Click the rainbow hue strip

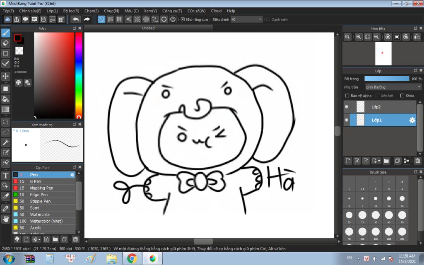[x=79, y=75]
